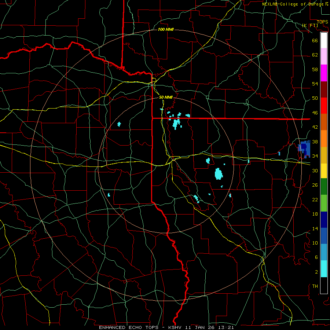
Task: Select the light pink legend color band
Action: [324, 56]
